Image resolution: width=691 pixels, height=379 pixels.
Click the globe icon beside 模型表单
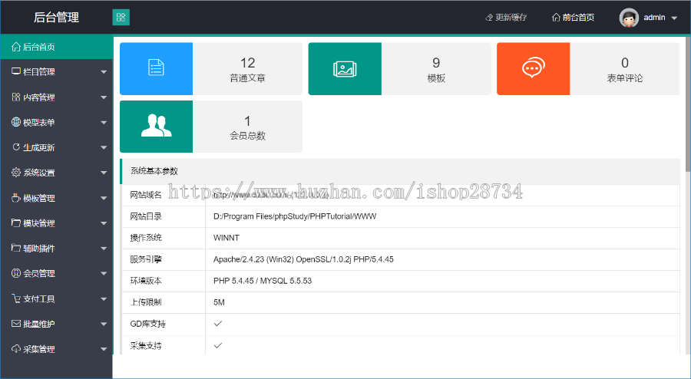coord(16,122)
